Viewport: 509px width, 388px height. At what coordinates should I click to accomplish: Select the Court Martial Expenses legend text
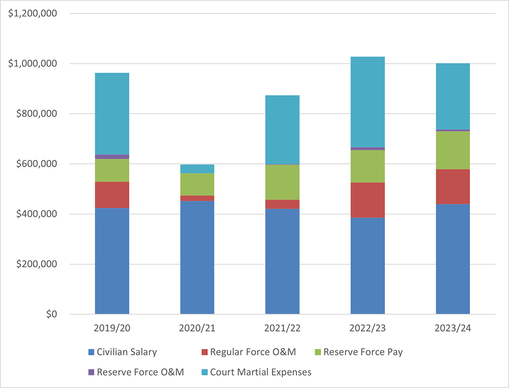tap(261, 372)
